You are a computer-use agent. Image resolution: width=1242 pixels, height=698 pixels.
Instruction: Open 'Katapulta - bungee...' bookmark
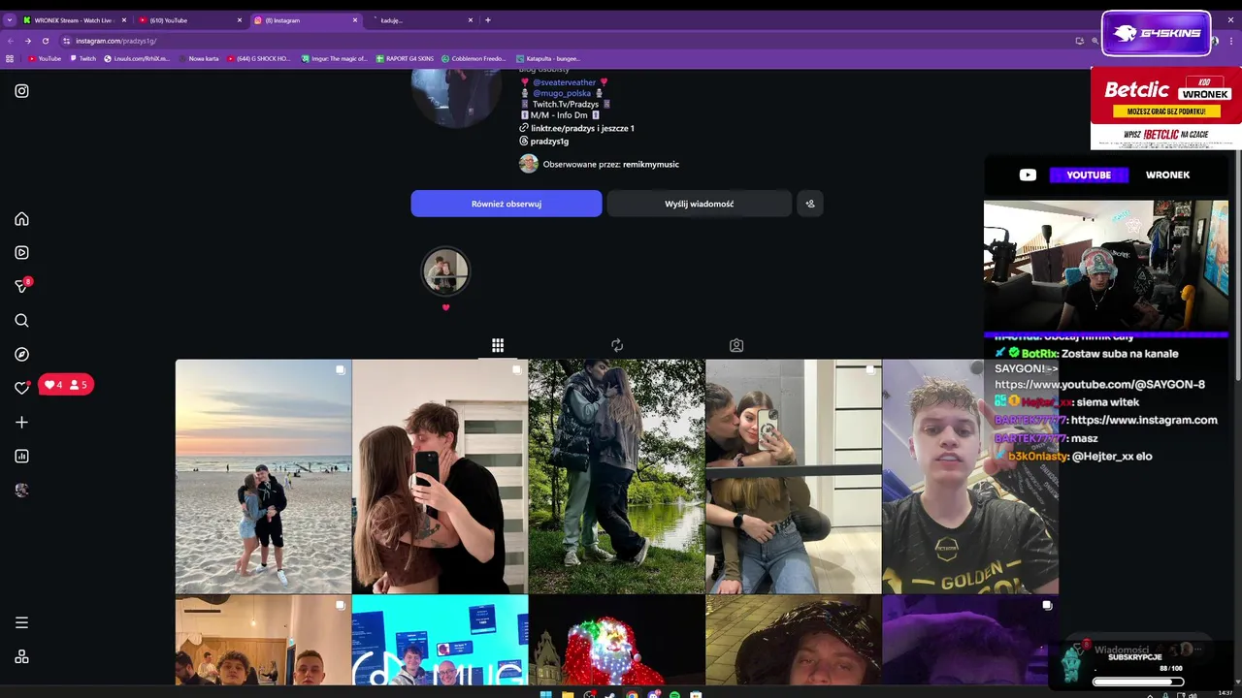coord(548,58)
